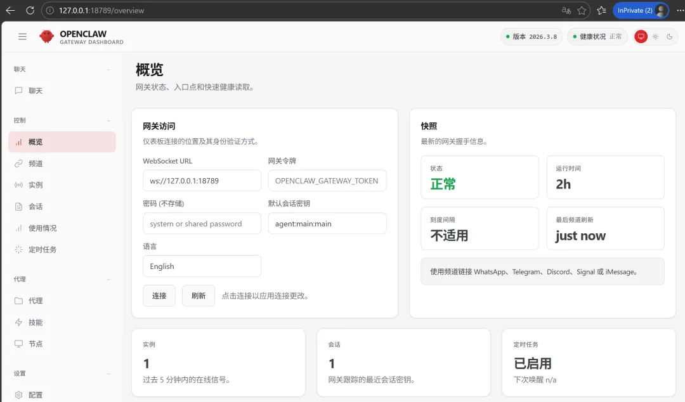685x402 pixels.
Task: Go back with browser back arrow
Action: coord(11,11)
